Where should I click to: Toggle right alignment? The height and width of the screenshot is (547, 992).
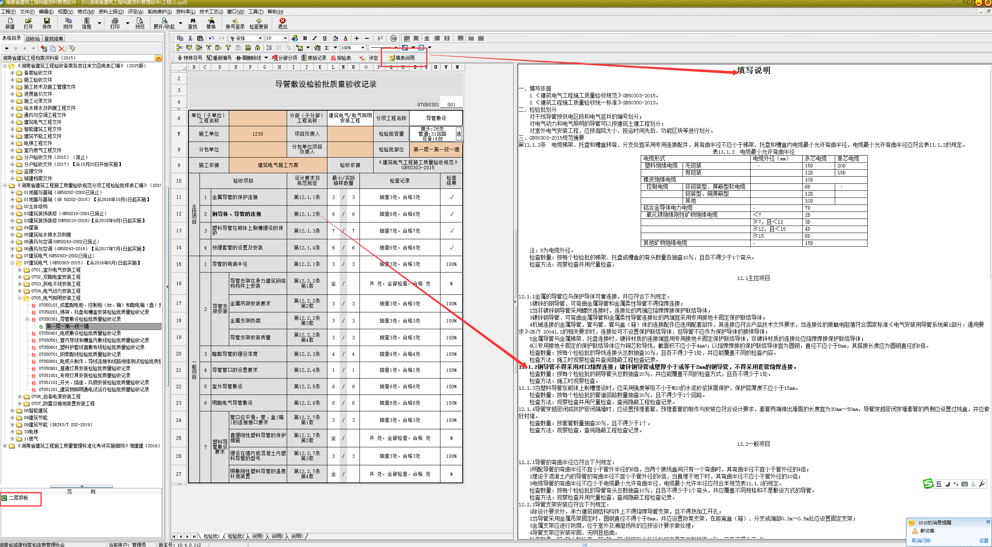pos(437,38)
